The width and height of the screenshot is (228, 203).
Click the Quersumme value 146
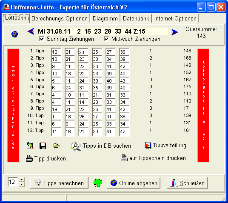click(201, 36)
